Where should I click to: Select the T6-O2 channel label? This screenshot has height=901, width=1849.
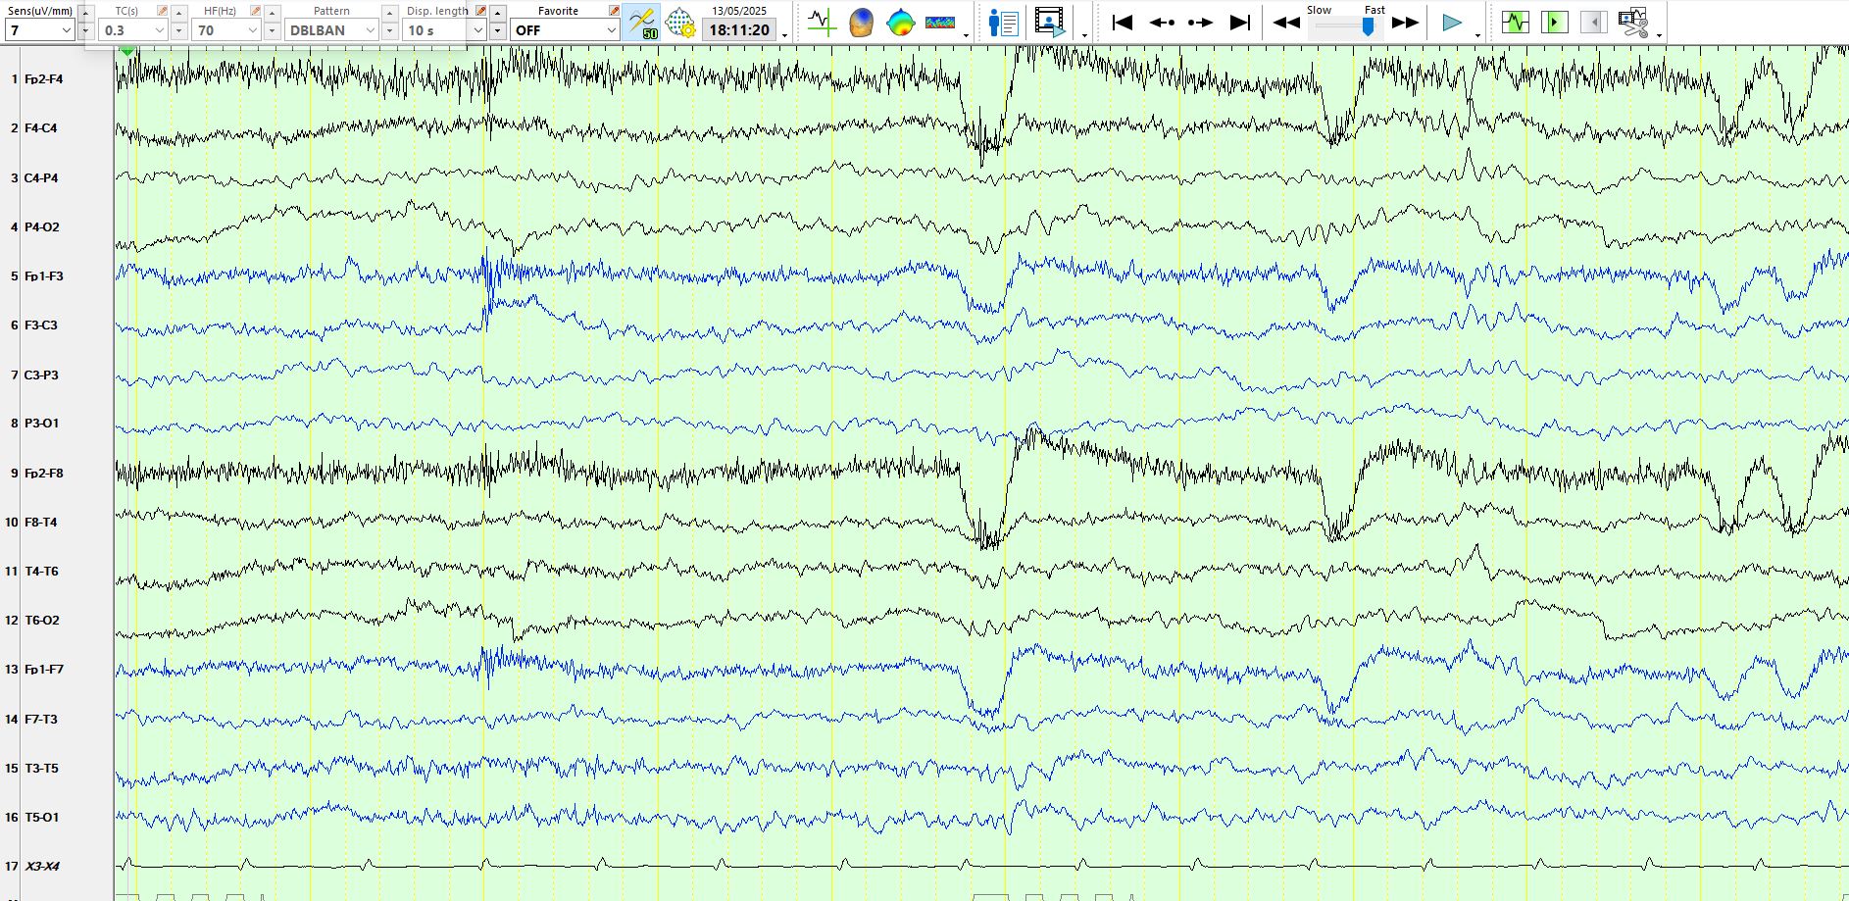coord(41,621)
